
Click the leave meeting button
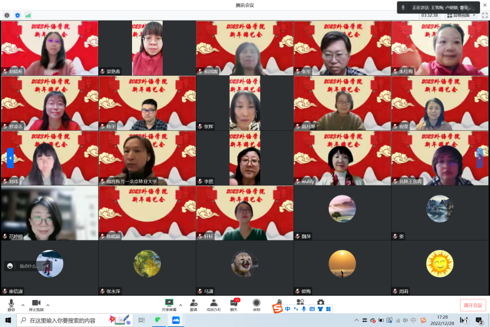[473, 306]
